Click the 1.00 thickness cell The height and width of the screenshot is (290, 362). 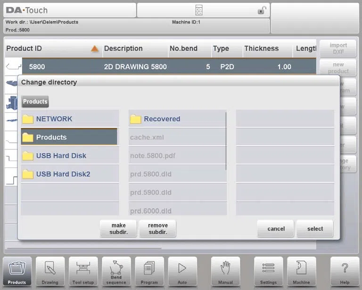click(284, 67)
